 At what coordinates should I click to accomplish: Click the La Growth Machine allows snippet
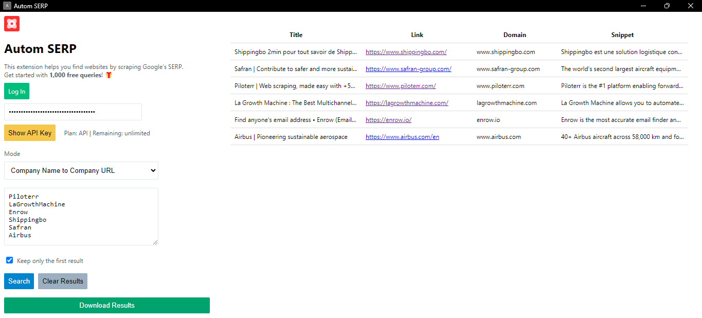622,103
